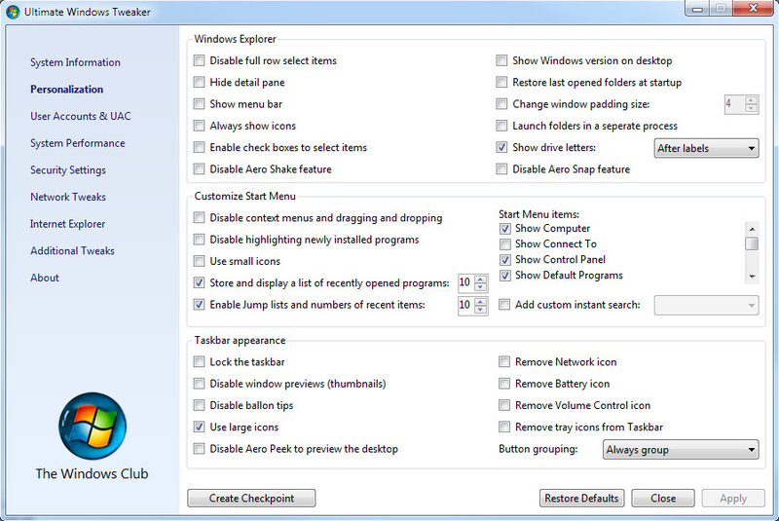Click the Start Menu items scroll-down arrow

(752, 277)
